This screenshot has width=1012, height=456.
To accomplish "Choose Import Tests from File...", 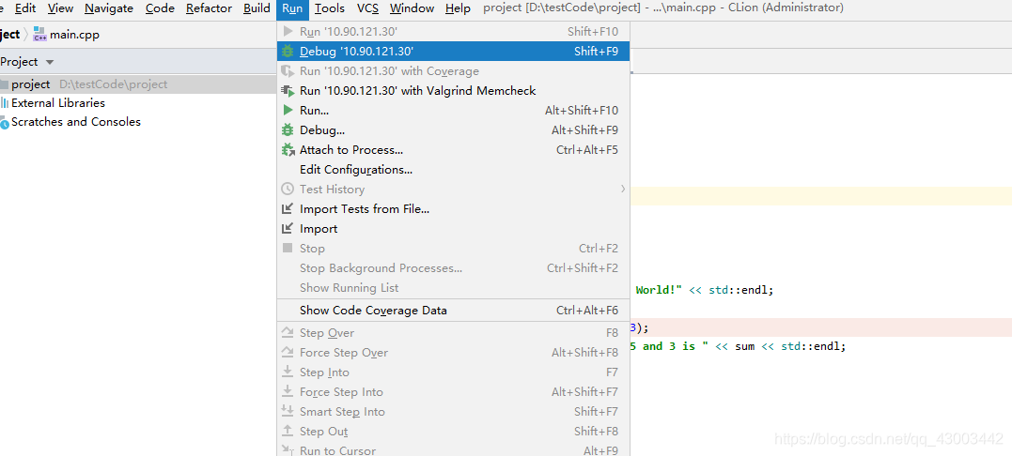I will coord(453,208).
